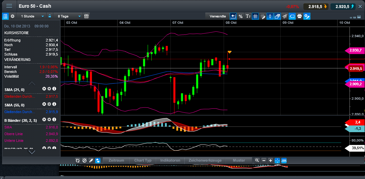Toggle the crosshair cursor icon

pos(277,160)
